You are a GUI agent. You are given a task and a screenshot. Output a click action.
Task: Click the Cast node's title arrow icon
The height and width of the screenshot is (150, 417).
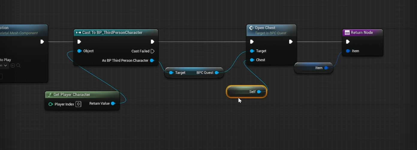[x=79, y=33]
